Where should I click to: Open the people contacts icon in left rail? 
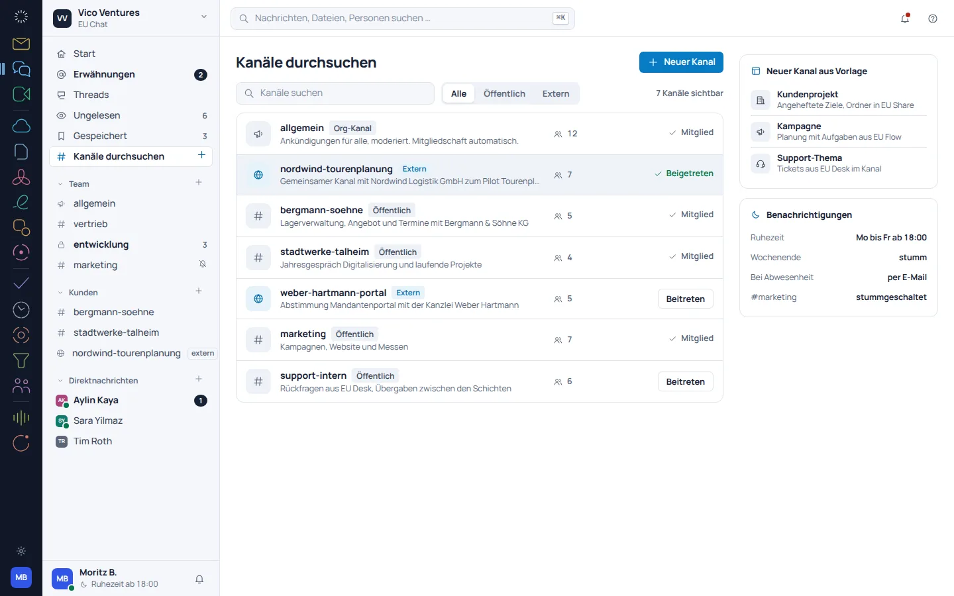tap(21, 385)
